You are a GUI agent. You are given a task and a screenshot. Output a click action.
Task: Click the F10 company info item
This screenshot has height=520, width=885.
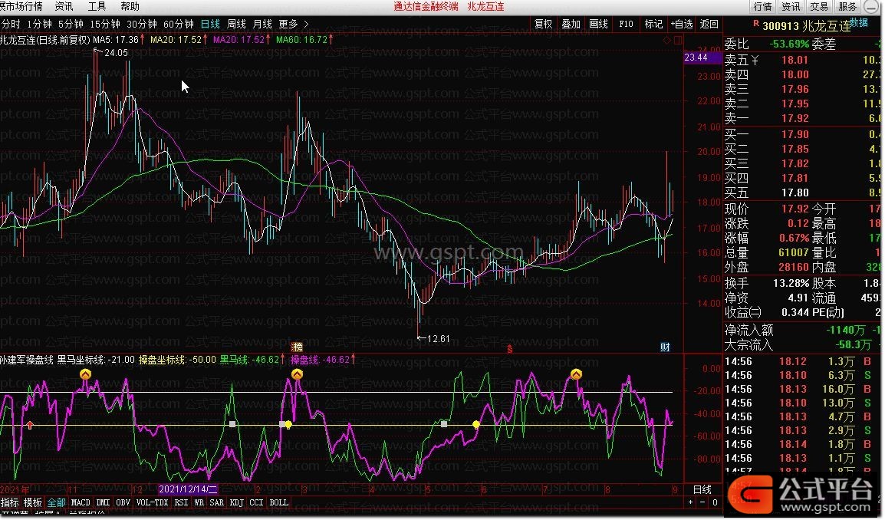[626, 24]
